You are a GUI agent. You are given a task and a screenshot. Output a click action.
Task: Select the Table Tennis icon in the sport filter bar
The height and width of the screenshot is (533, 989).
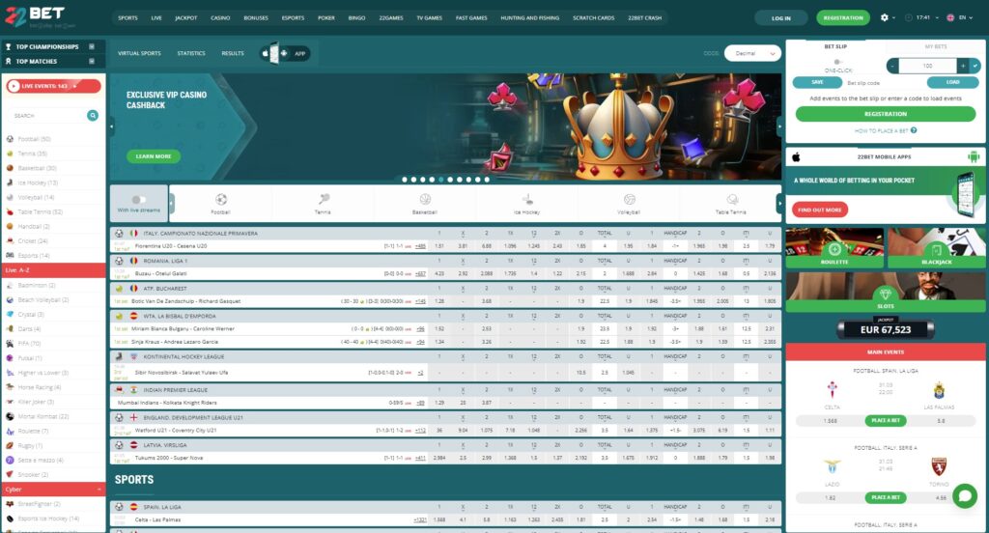tap(732, 199)
